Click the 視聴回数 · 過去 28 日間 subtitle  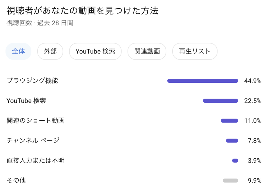click(x=40, y=23)
